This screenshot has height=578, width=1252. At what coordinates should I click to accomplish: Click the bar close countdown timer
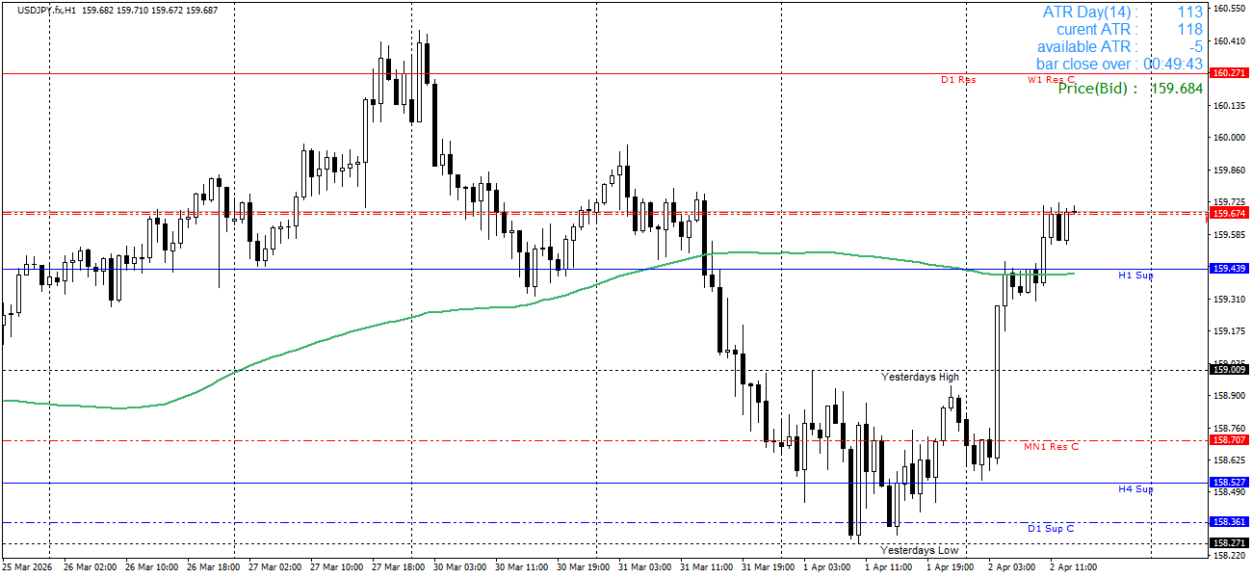1174,63
